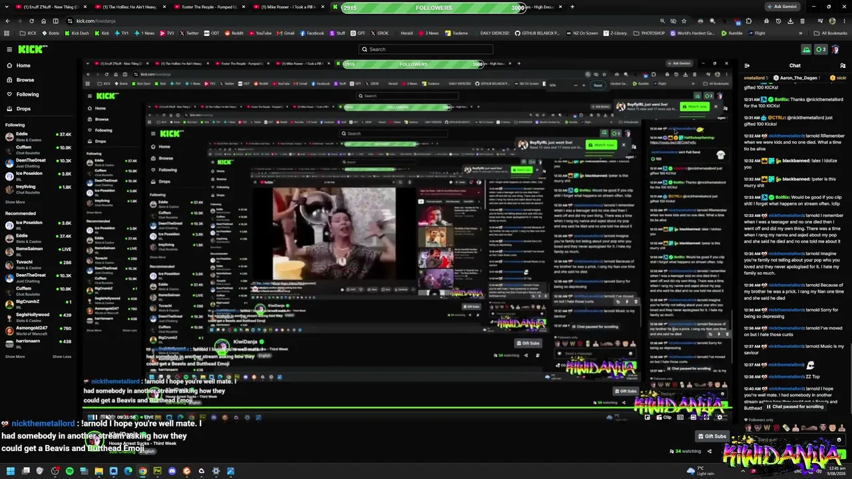Open Spotify from the taskbar

(70, 472)
